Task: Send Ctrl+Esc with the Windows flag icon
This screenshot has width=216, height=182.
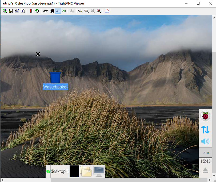Action: (52, 11)
